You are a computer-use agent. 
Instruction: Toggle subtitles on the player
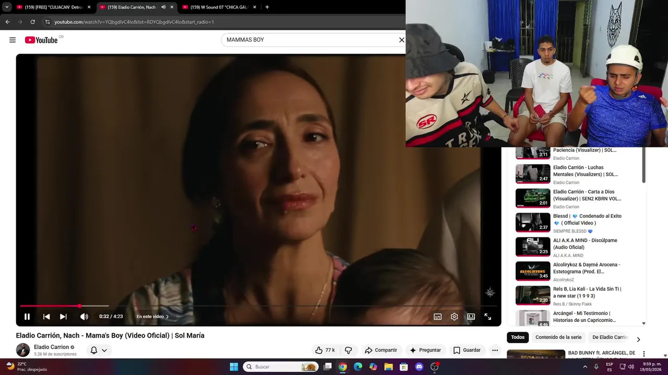(438, 317)
